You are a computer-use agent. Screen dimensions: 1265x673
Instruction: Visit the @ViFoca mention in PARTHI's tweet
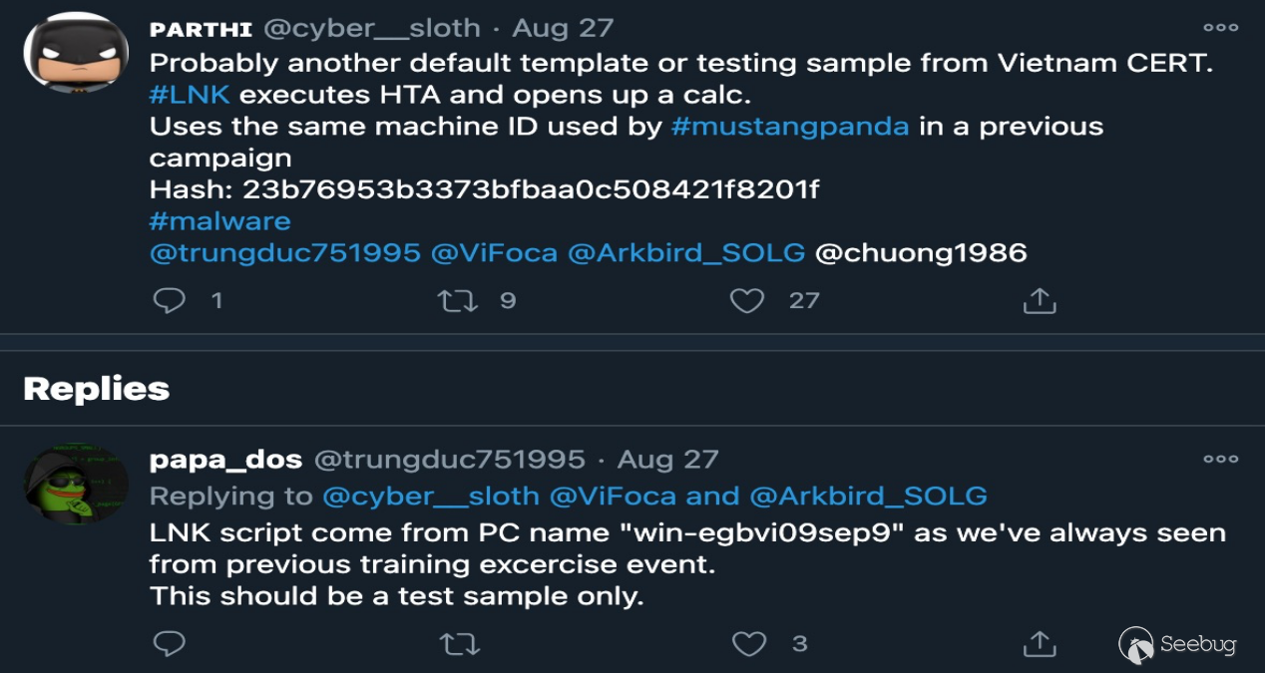pos(494,252)
